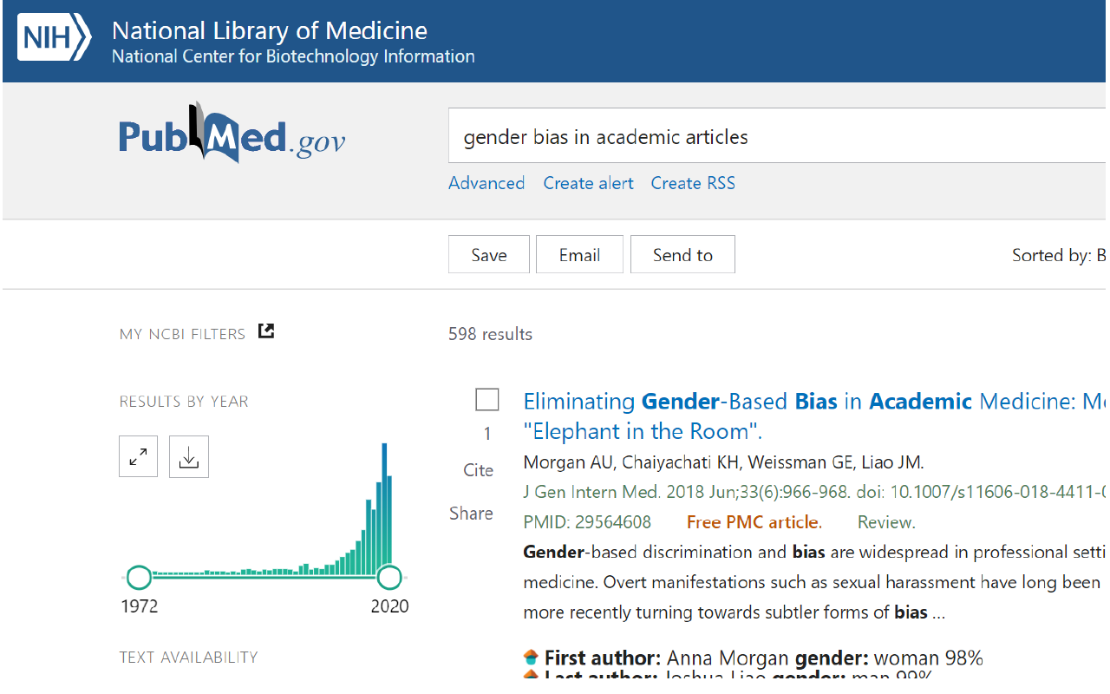Open the Send to dropdown

pyautogui.click(x=682, y=254)
